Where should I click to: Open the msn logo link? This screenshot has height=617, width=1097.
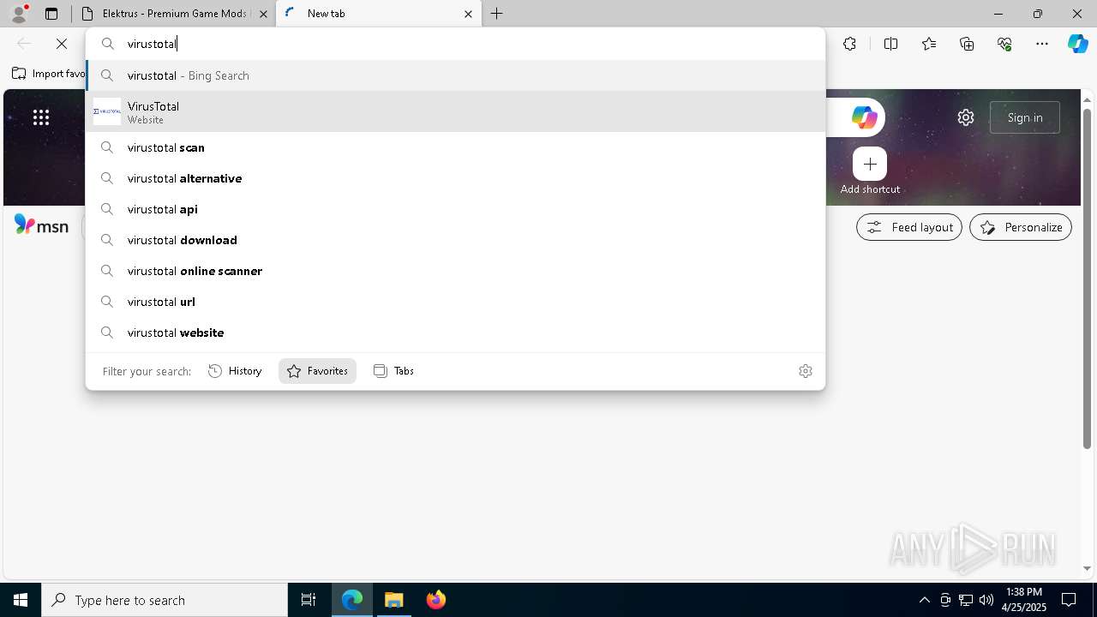41,225
